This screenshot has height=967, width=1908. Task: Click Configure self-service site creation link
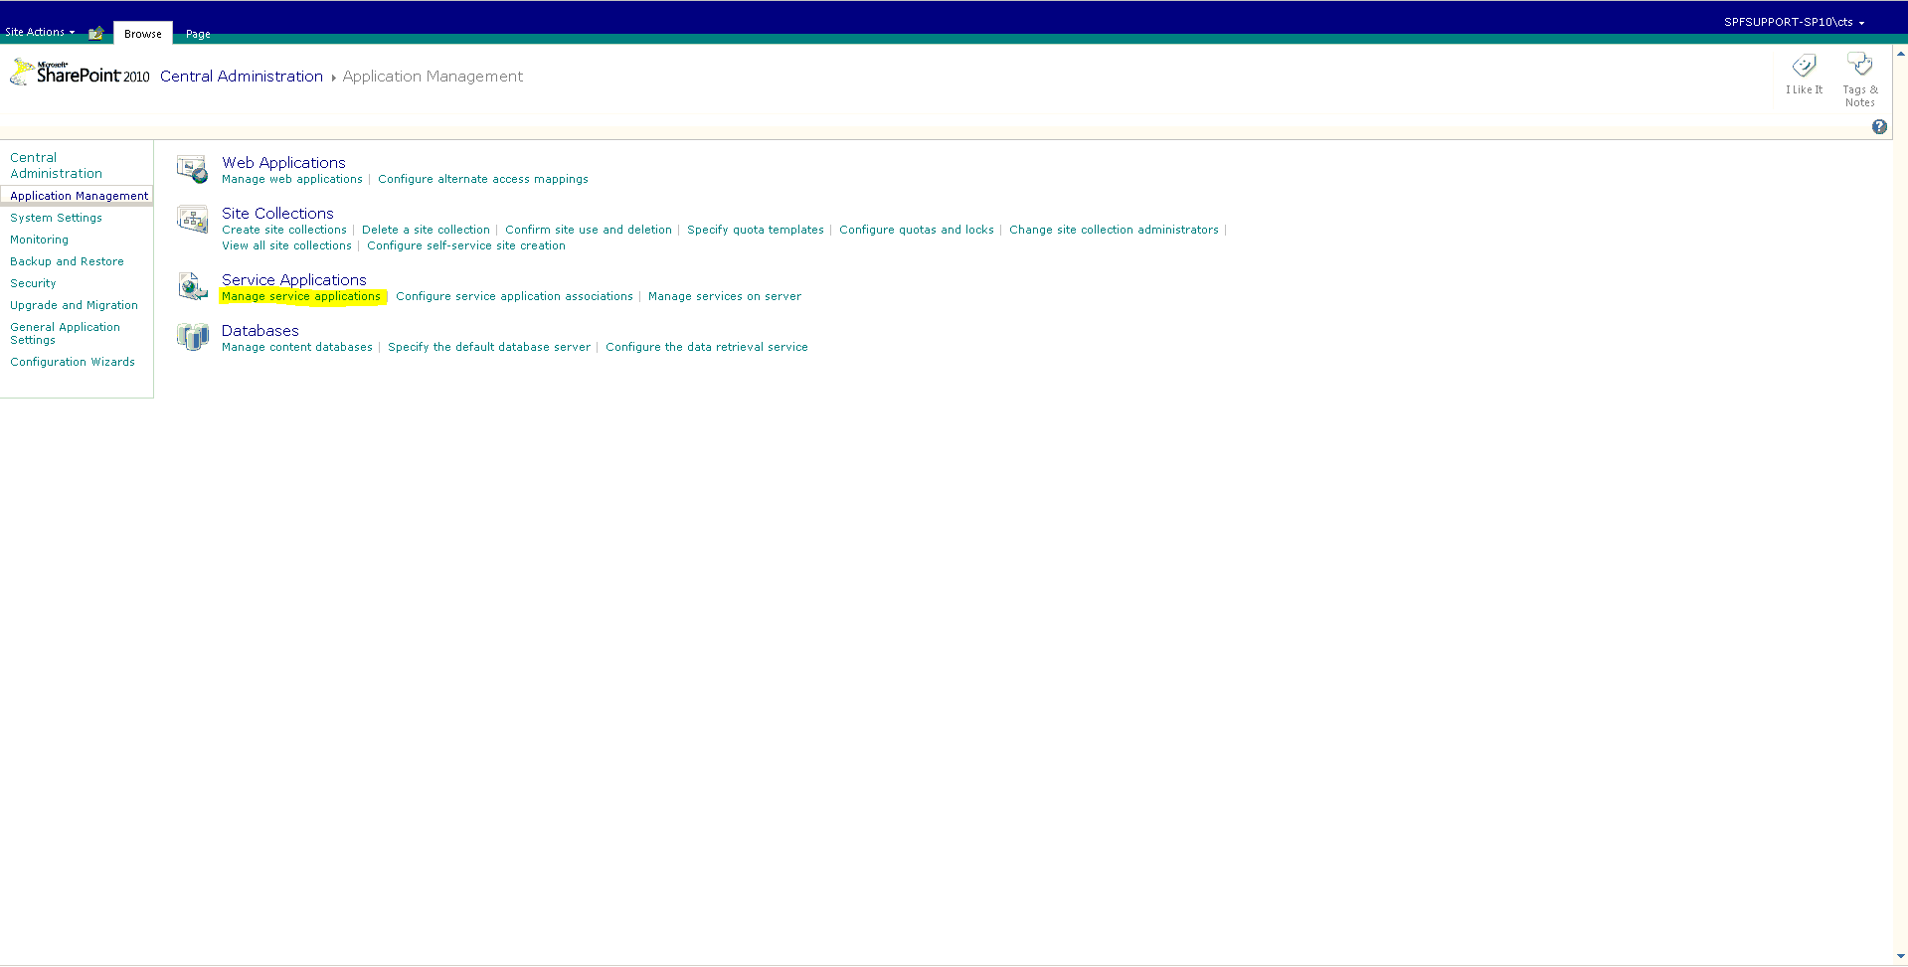tap(466, 245)
